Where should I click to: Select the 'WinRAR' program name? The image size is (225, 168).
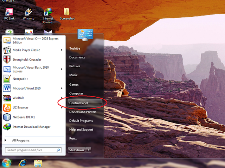tap(18, 98)
